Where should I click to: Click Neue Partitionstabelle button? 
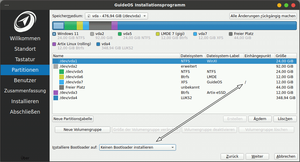coord(73,119)
